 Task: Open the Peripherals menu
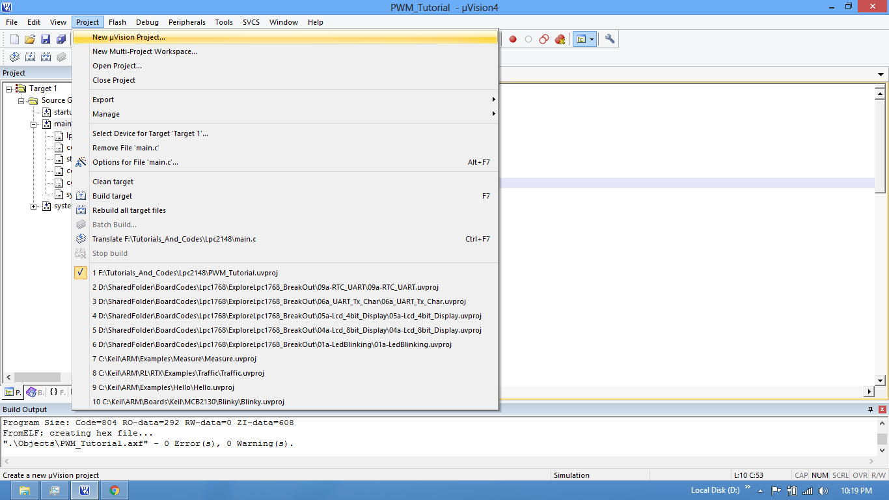click(187, 22)
